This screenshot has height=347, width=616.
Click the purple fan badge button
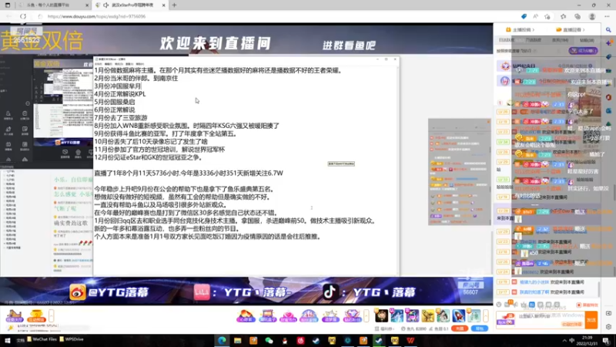583,51
